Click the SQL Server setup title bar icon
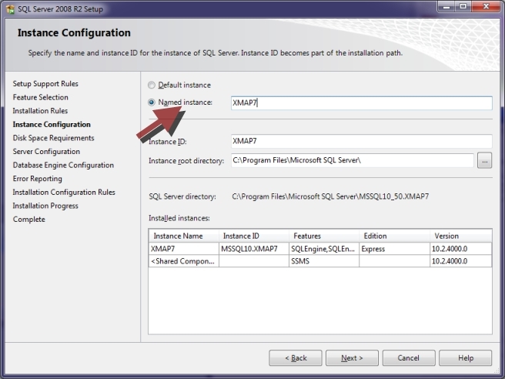Image resolution: width=505 pixels, height=379 pixels. coord(10,9)
